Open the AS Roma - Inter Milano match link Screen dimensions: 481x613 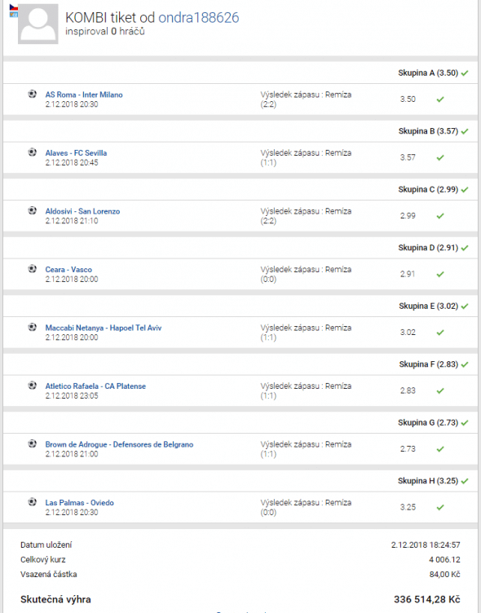(84, 95)
